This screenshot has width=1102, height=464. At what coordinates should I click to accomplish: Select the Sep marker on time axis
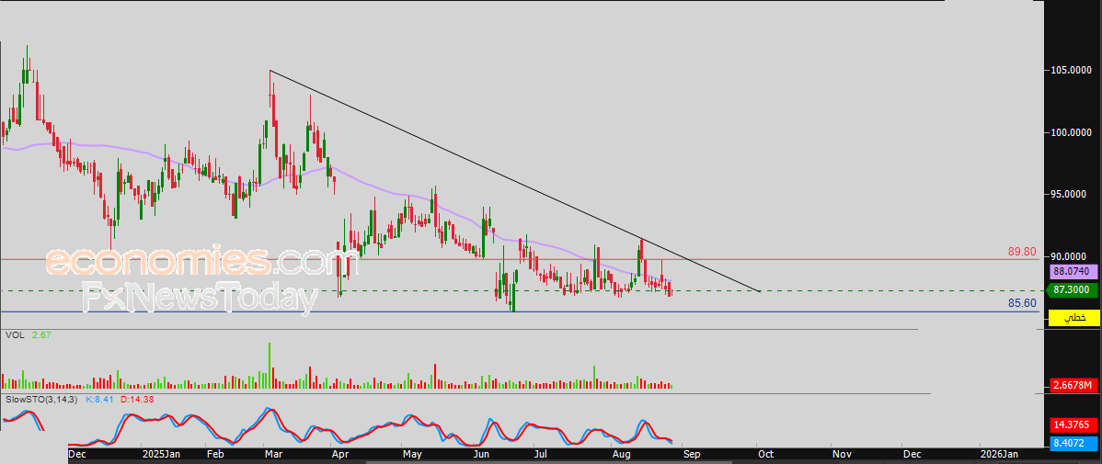coord(692,454)
